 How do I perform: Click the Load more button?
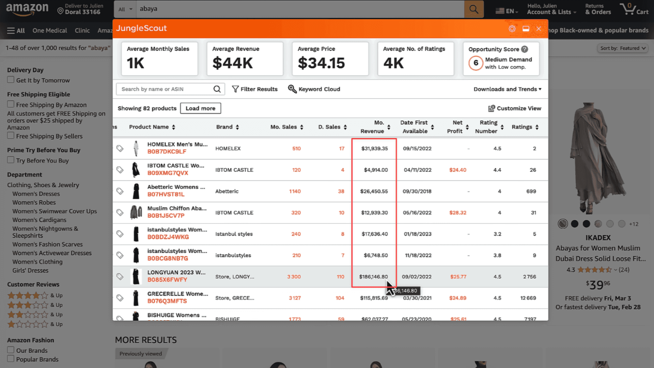pyautogui.click(x=200, y=108)
